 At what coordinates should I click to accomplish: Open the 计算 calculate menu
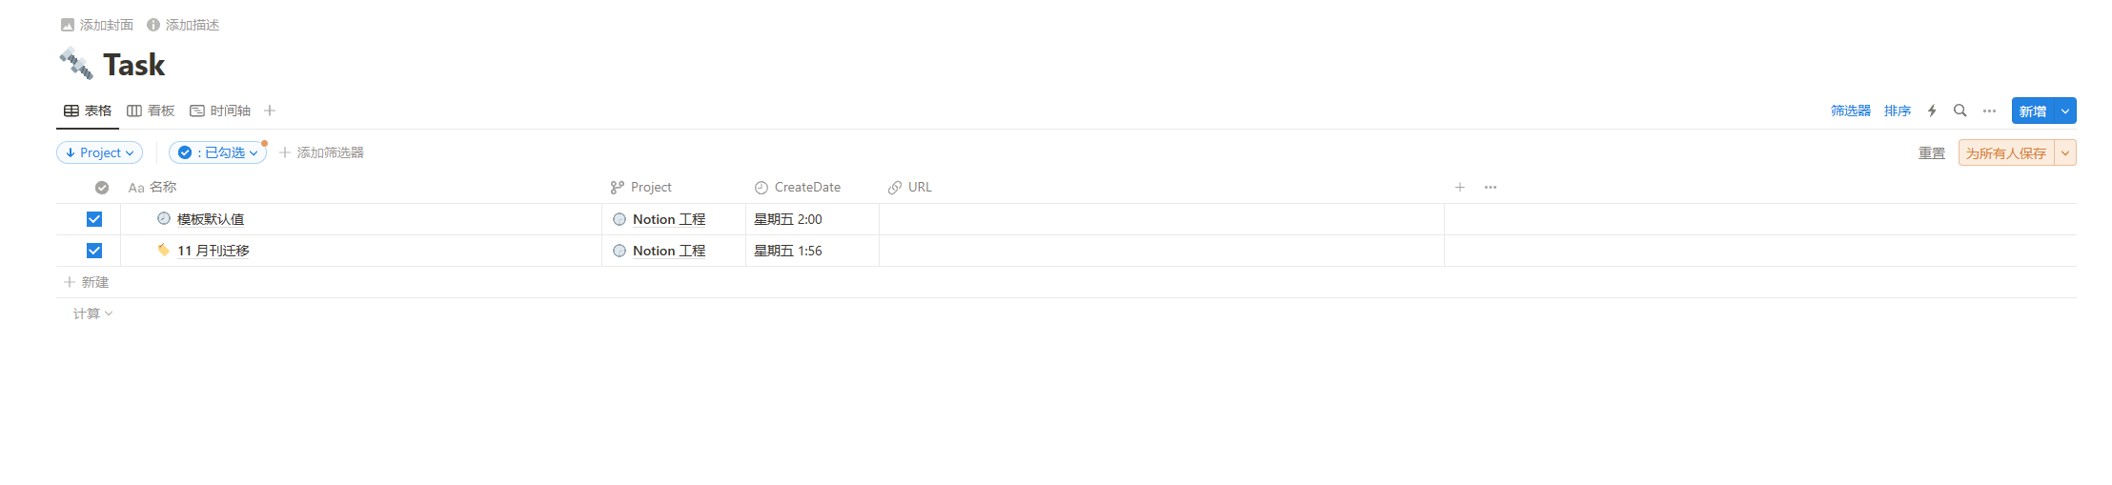pyautogui.click(x=92, y=313)
